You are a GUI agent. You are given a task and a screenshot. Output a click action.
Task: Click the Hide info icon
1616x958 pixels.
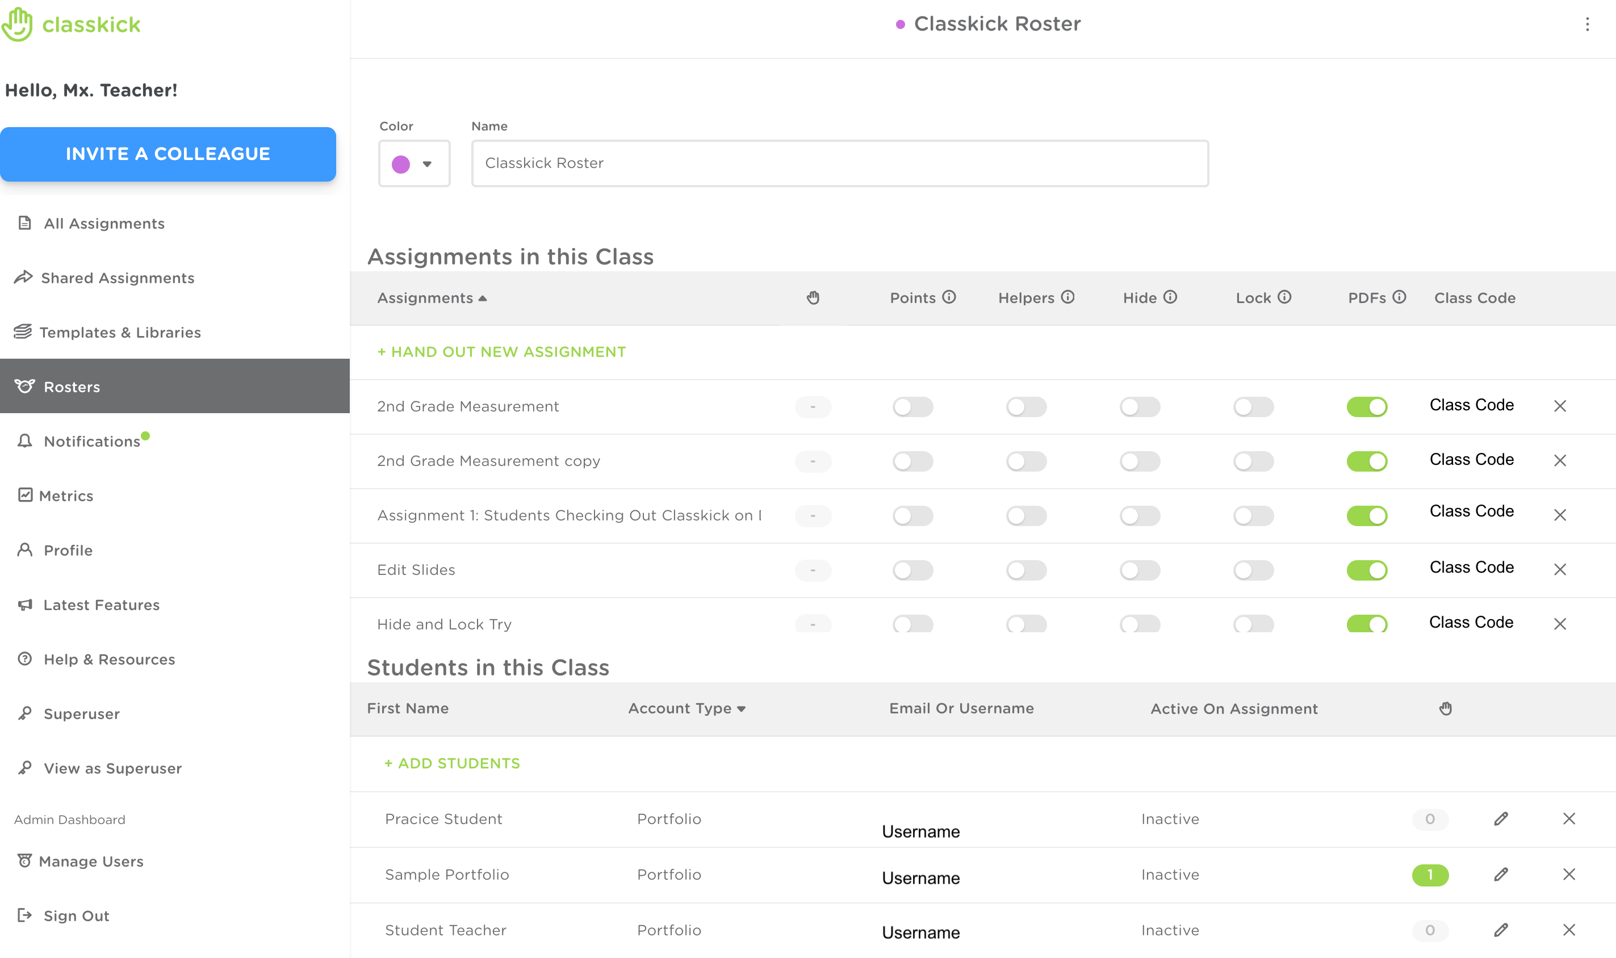pyautogui.click(x=1170, y=297)
